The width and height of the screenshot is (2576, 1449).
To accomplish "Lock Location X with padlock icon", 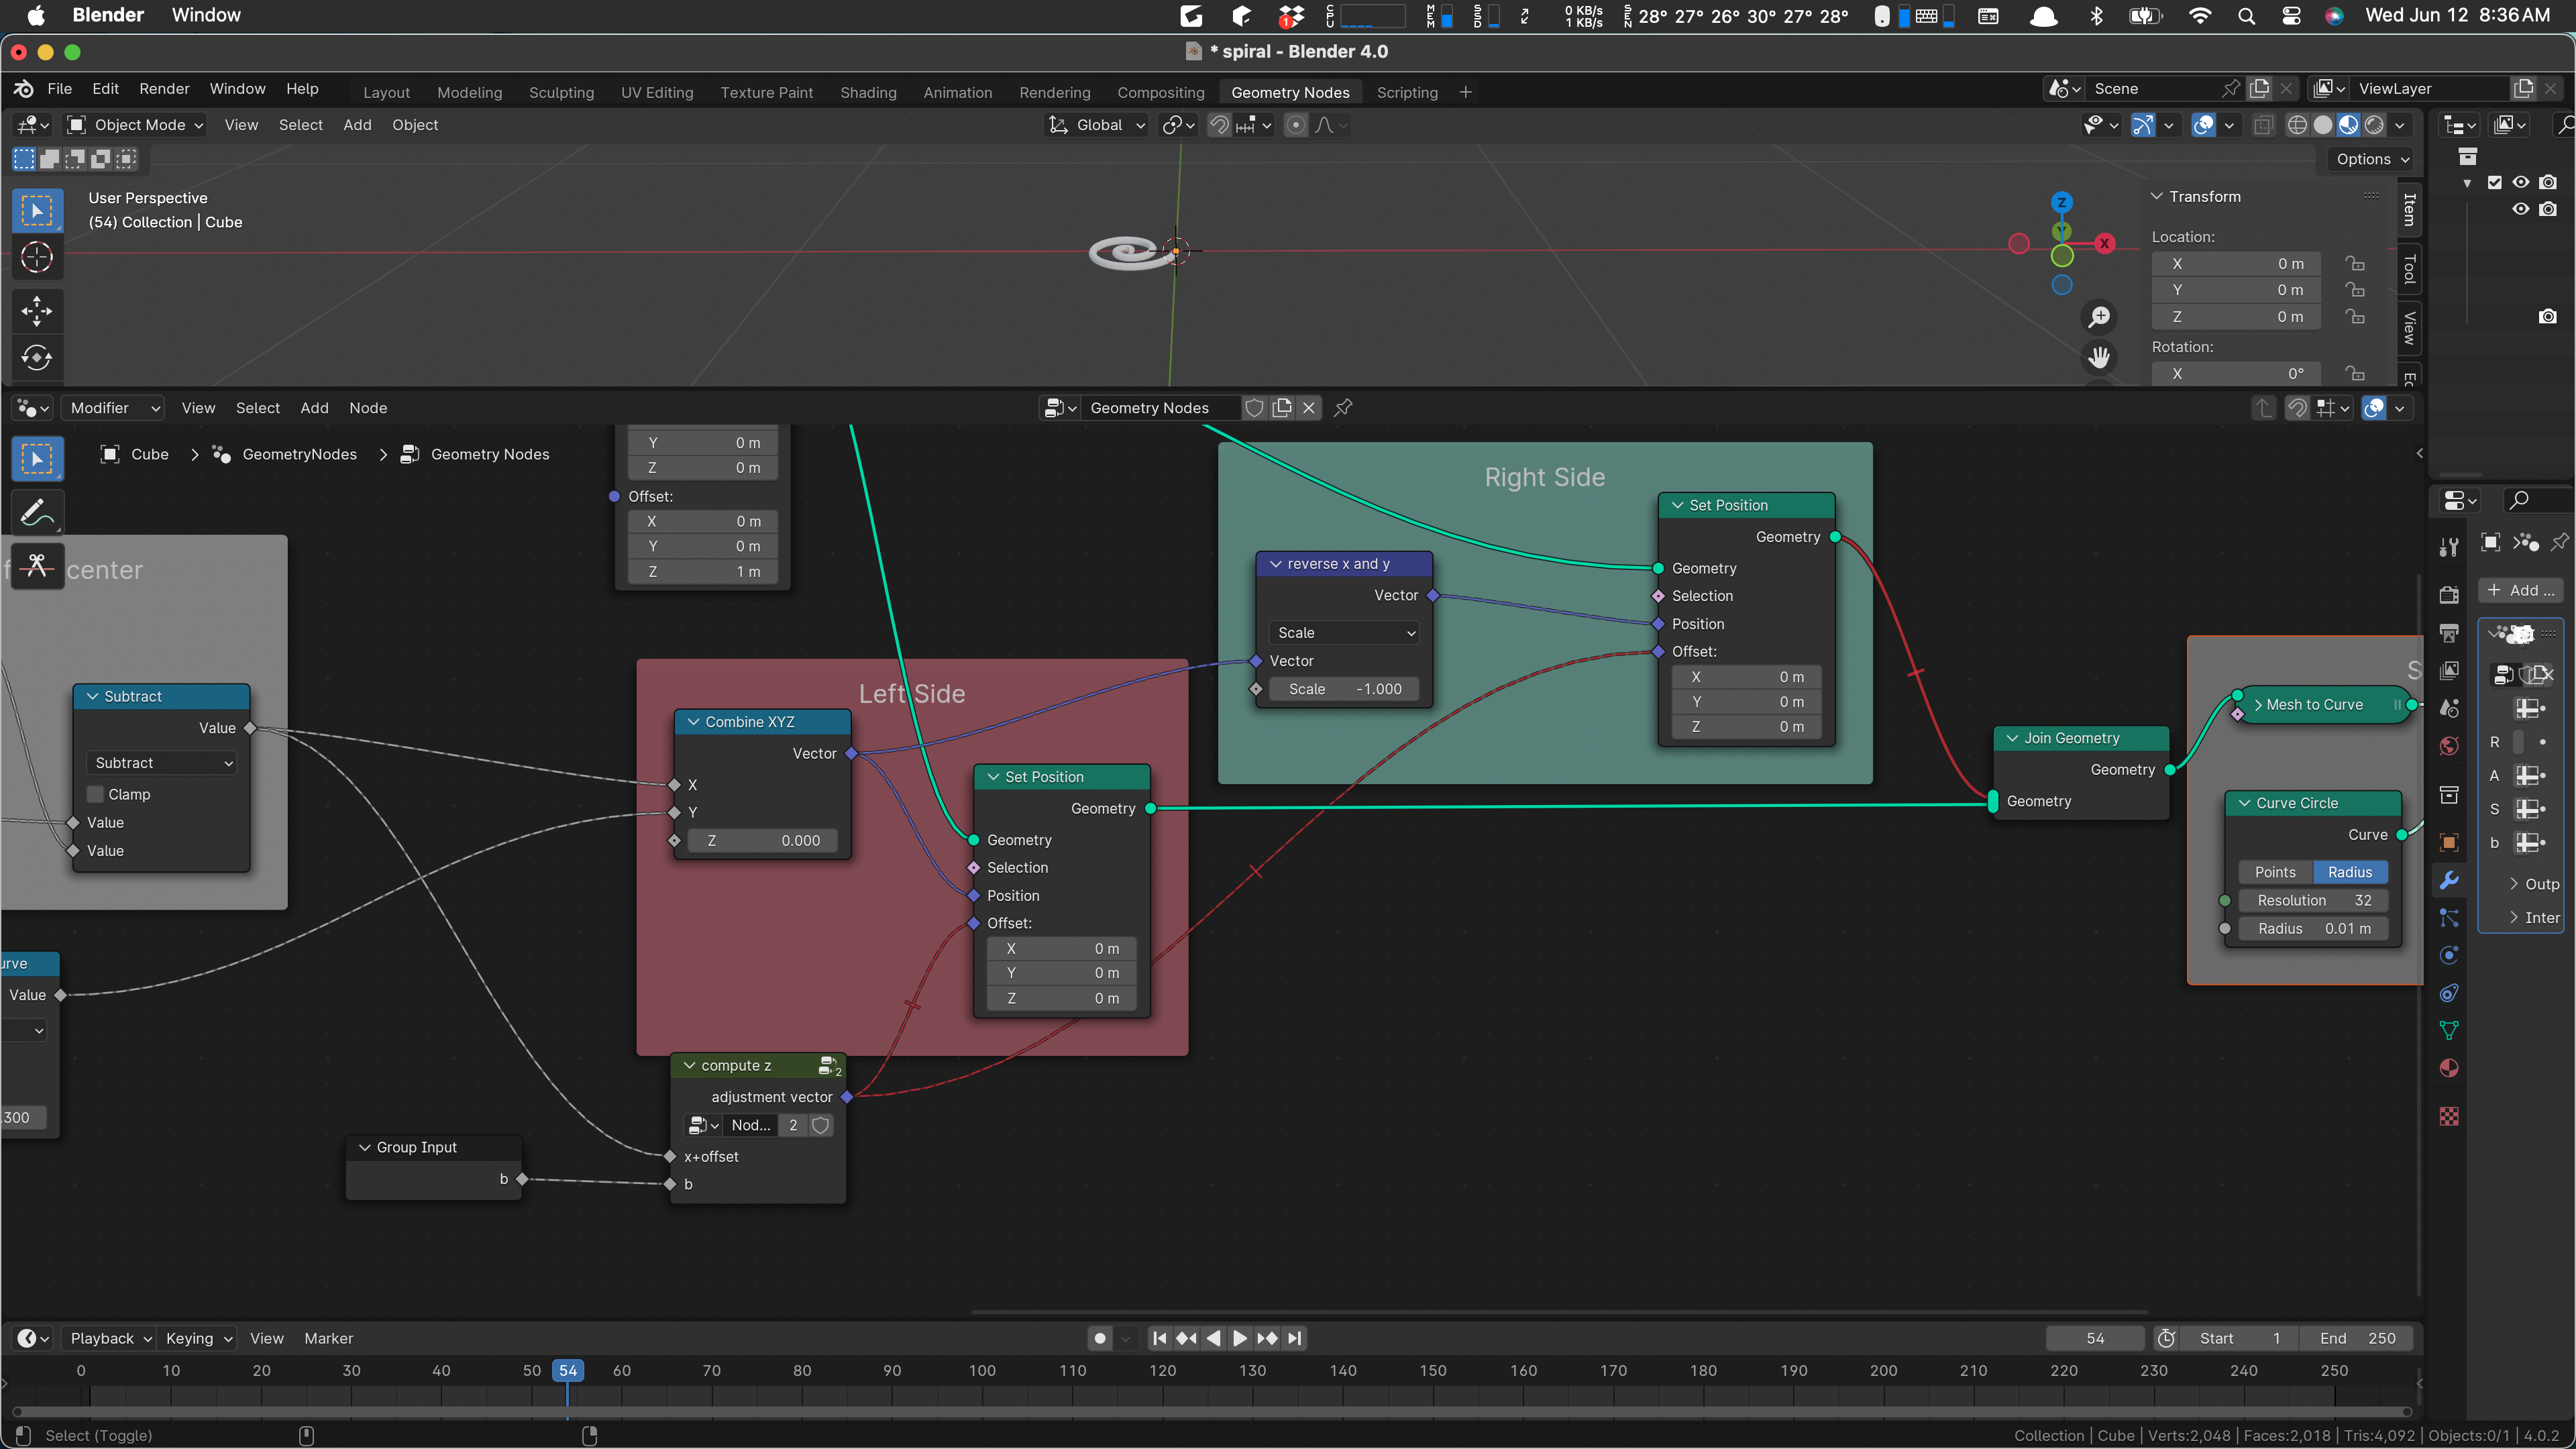I will click(x=2356, y=264).
